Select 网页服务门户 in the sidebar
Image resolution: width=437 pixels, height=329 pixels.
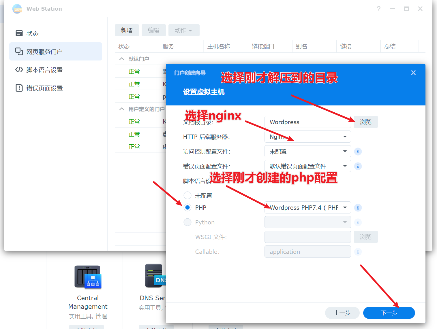[56, 52]
